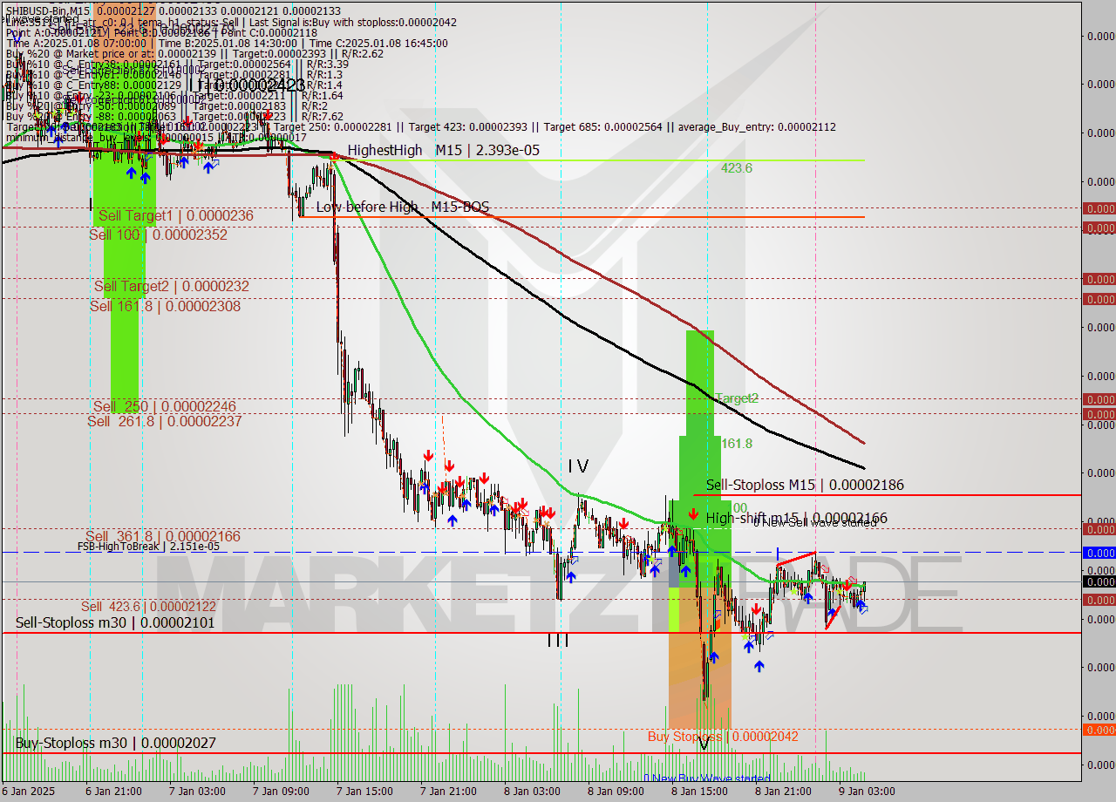Select the 9 Jan 03:00 time axis label

point(867,792)
